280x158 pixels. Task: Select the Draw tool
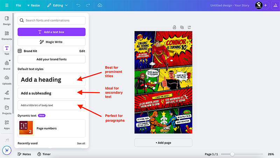coord(7,95)
